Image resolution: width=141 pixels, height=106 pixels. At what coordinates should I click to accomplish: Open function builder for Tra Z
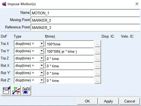pyautogui.click(x=98, y=58)
